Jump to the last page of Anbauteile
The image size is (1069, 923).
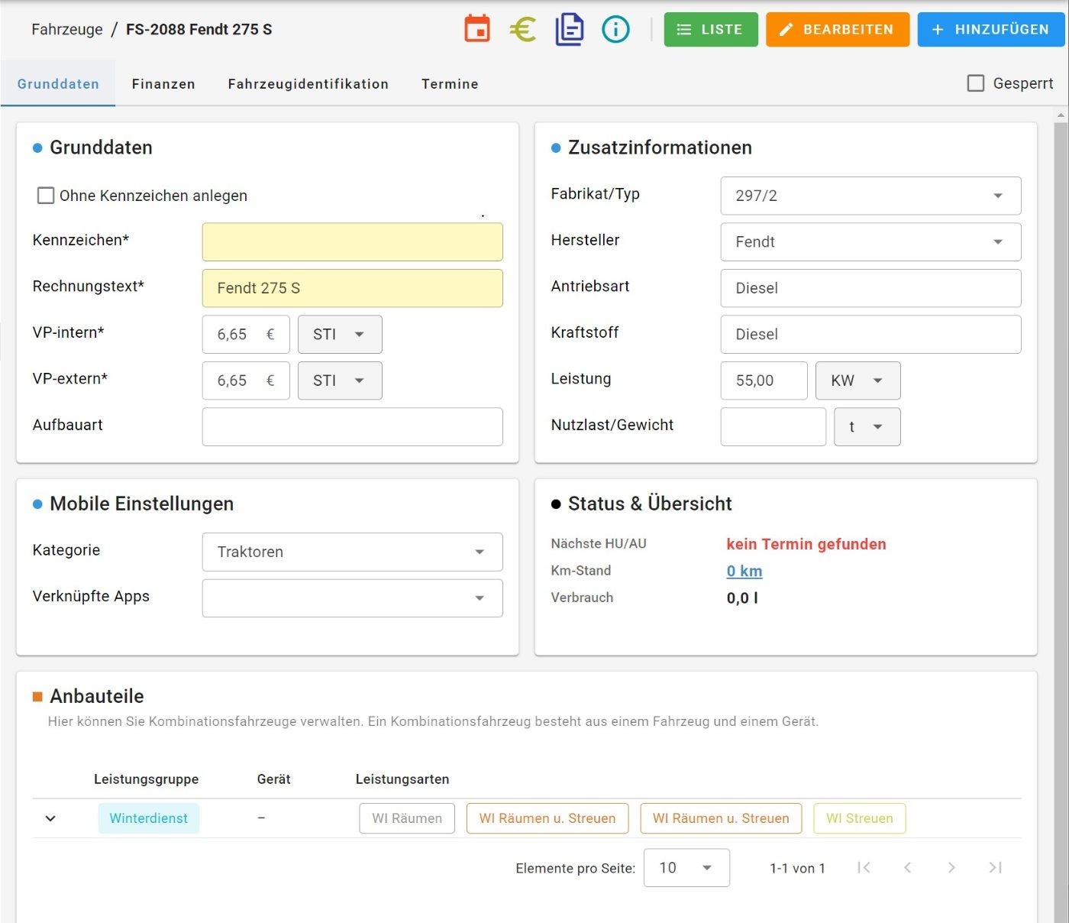996,867
